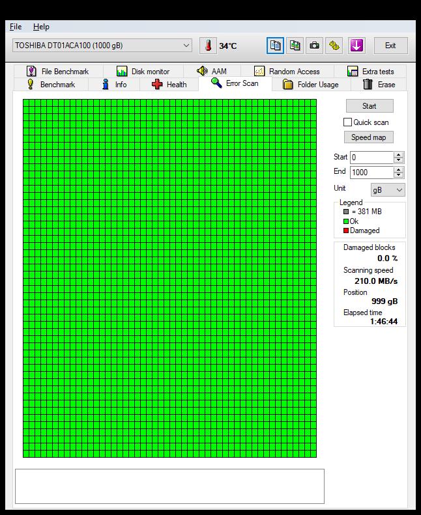This screenshot has width=421, height=515.
Task: Increase the End value spinner up
Action: (x=399, y=169)
